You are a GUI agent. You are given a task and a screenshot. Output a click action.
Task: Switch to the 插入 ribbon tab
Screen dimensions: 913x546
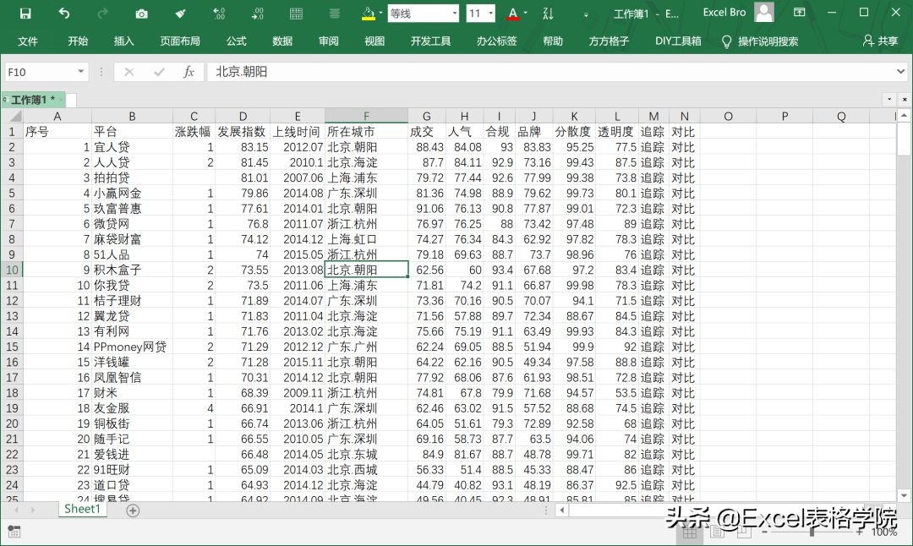coord(124,41)
